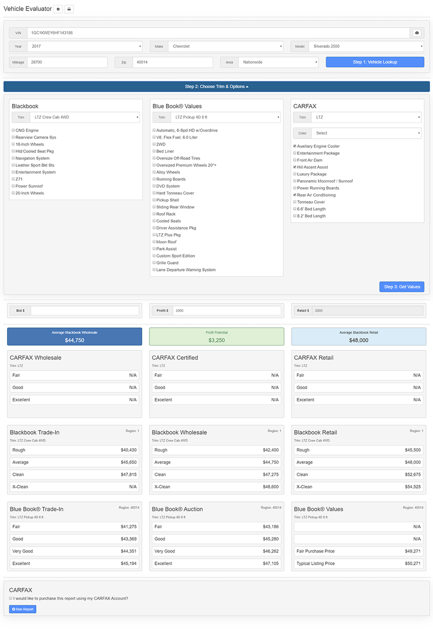433x629 pixels.
Task: Check the Power Sunroof option
Action: coord(13,186)
